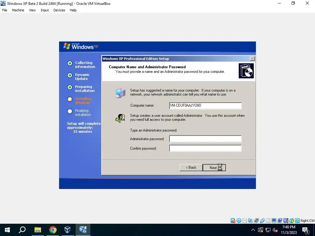315x236 pixels.
Task: Click the display monitor status icon
Action: [274, 221]
